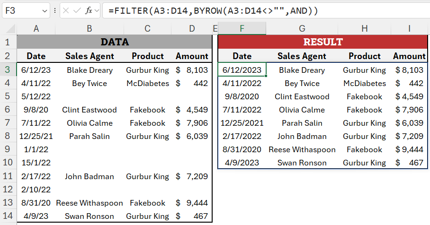Expand the Name Box dropdown arrow

click(x=45, y=11)
